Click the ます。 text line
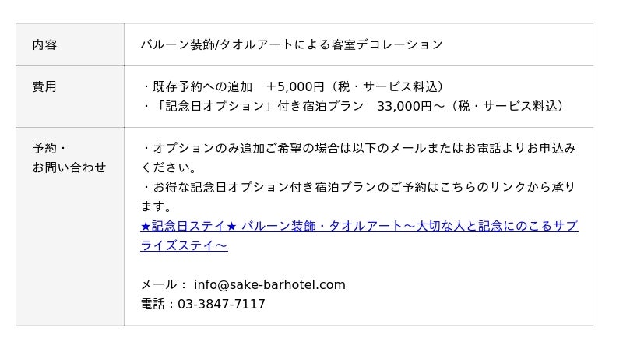623x349 pixels. click(x=156, y=206)
